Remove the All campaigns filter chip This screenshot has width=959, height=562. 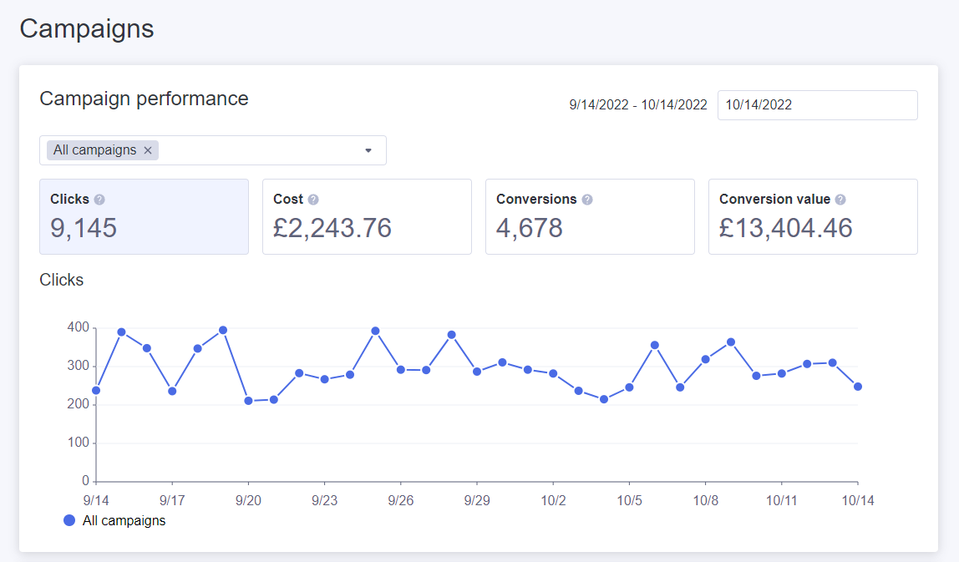[x=148, y=150]
